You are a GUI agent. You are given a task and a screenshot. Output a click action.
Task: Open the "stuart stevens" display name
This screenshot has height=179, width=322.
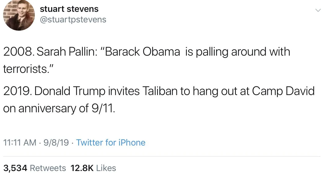[x=69, y=9]
